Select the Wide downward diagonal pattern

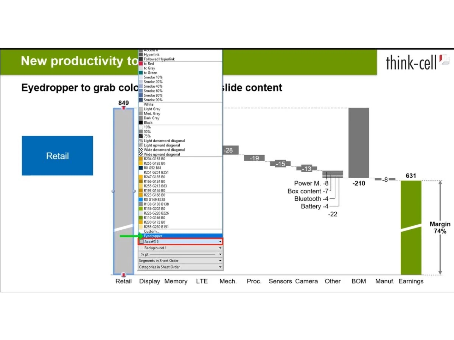click(163, 150)
